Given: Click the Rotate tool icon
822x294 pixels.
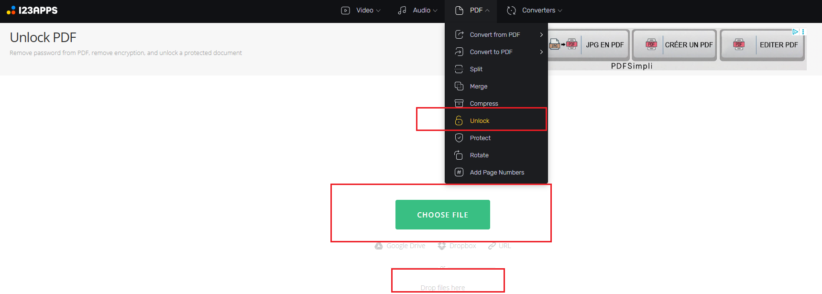Looking at the screenshot, I should pyautogui.click(x=459, y=155).
